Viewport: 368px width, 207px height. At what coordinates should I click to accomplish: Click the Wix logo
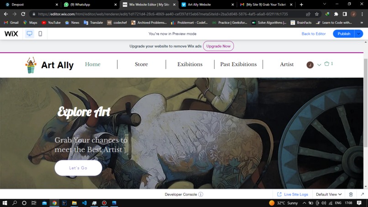(x=11, y=34)
